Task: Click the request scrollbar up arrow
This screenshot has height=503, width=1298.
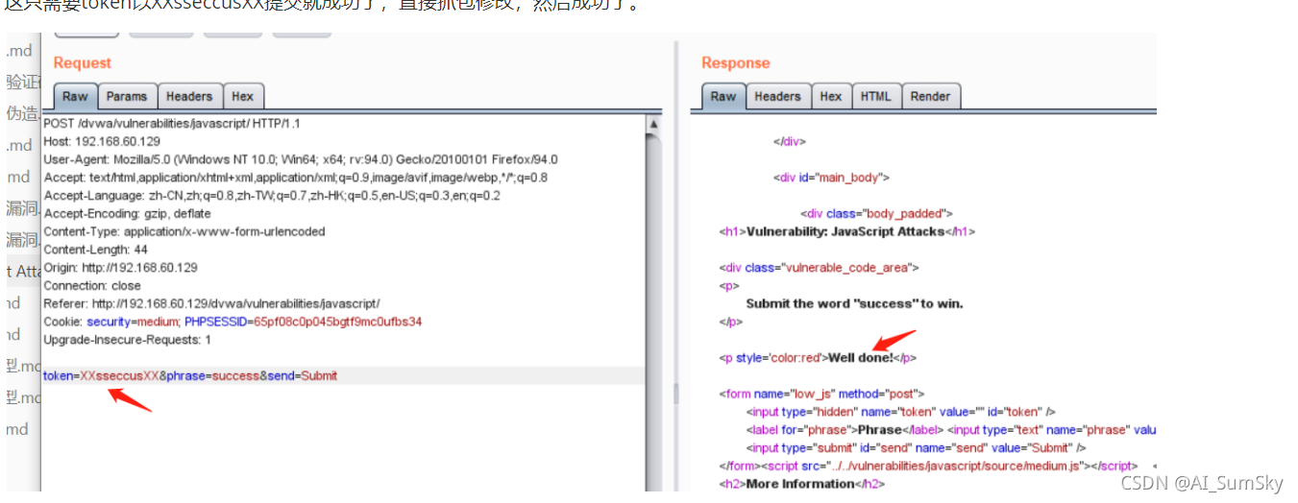Action: (654, 124)
